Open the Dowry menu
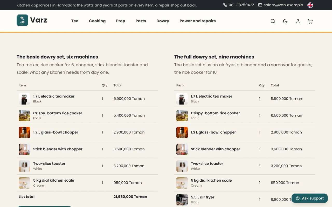 click(163, 21)
